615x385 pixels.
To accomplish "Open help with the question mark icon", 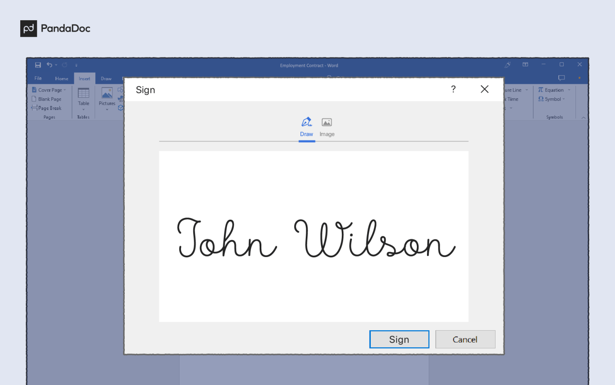I will (x=453, y=89).
